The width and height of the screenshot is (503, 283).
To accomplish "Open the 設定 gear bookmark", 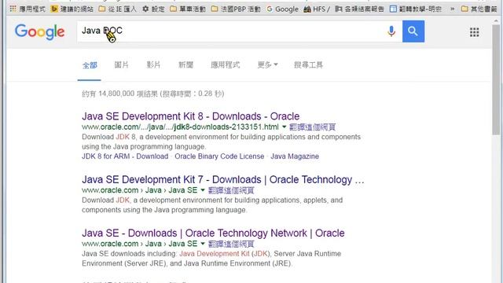I will point(153,9).
